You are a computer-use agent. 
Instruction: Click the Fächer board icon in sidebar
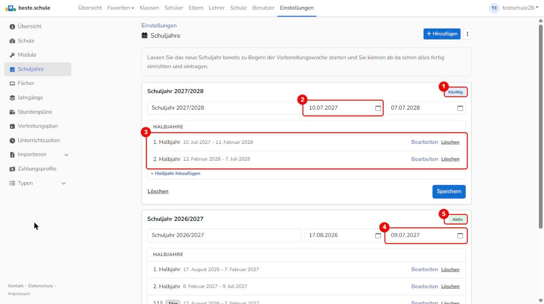12,83
